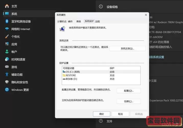Select the System (系统) monitor icon
Image resolution: width=183 pixels, height=128 pixels.
(7, 14)
